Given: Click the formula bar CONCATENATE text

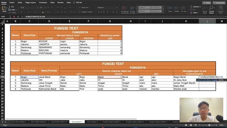Looking at the screenshot, I should click(x=35, y=17).
